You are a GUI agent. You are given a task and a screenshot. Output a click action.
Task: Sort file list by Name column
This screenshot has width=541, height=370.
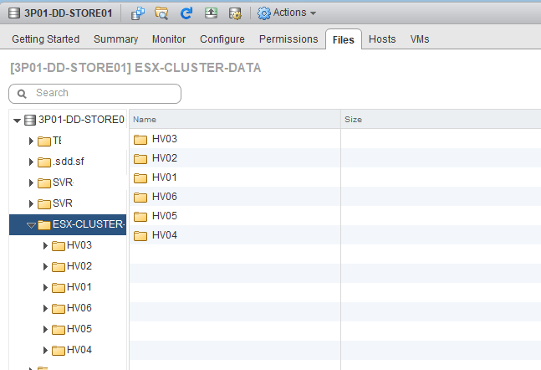click(234, 120)
